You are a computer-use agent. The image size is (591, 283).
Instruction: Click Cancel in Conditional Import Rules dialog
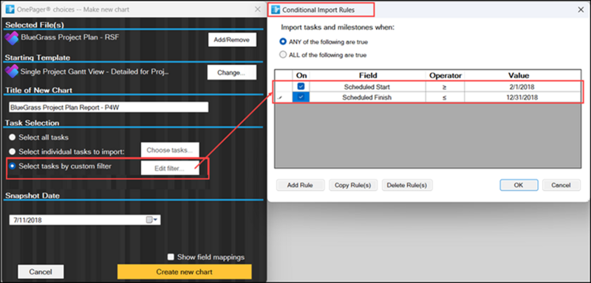tap(561, 185)
